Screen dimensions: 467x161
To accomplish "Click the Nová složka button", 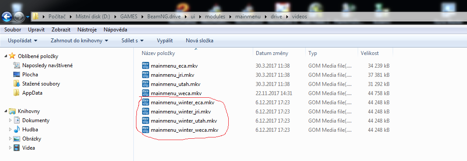I will point(199,41).
